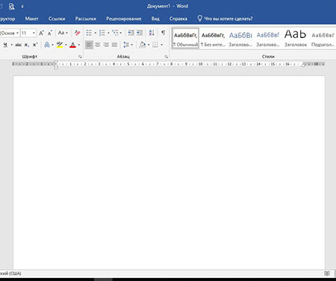Click the language indicator (США) in status bar
Image resolution: width=336 pixels, height=281 pixels.
[10, 274]
